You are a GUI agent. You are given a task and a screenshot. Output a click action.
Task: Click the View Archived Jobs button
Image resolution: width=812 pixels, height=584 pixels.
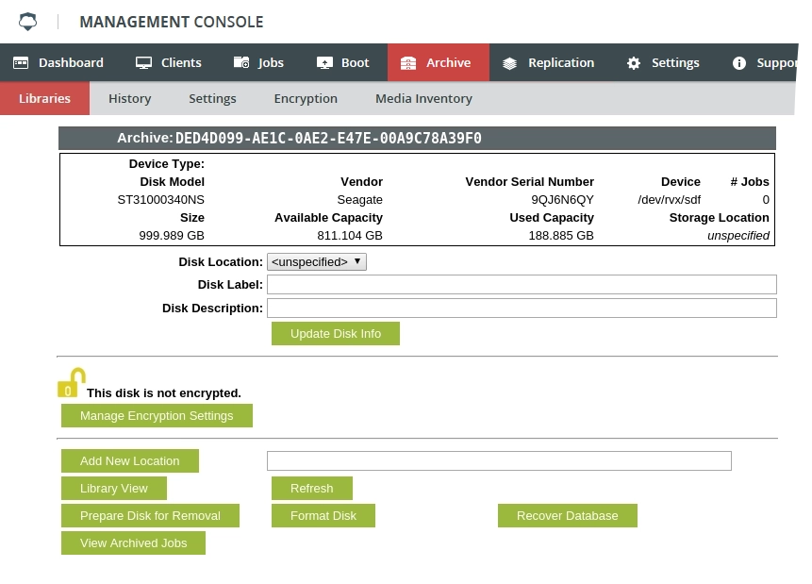[x=134, y=543]
